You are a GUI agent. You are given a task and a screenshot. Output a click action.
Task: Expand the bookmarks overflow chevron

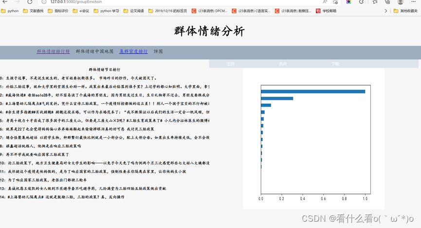(386, 11)
